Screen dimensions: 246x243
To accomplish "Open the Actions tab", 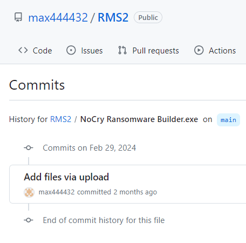I will 215,51.
